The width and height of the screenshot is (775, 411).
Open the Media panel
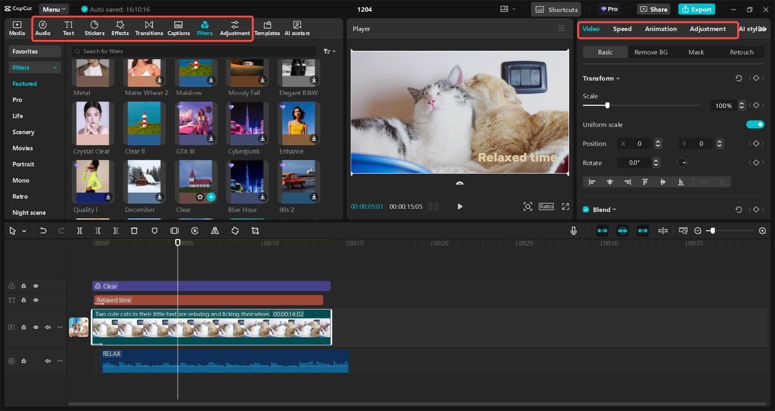point(17,28)
